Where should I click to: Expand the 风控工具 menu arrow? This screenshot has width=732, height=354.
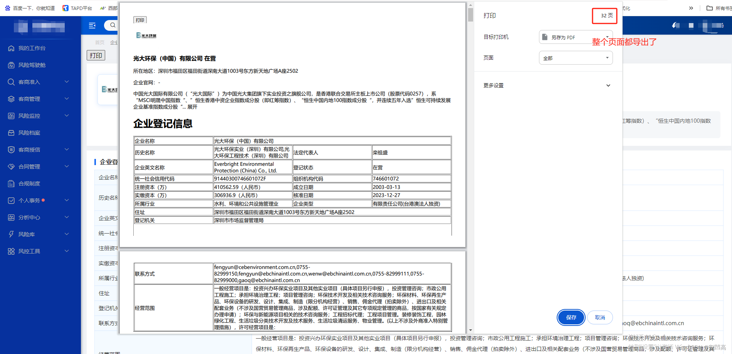pyautogui.click(x=67, y=251)
